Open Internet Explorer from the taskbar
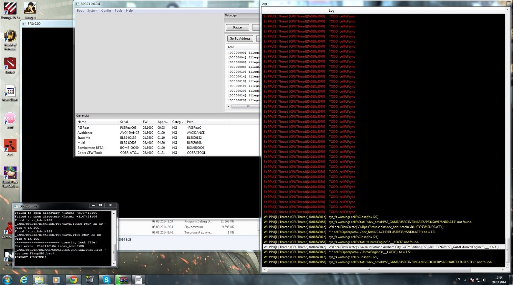The height and width of the screenshot is (285, 513). (x=24, y=280)
